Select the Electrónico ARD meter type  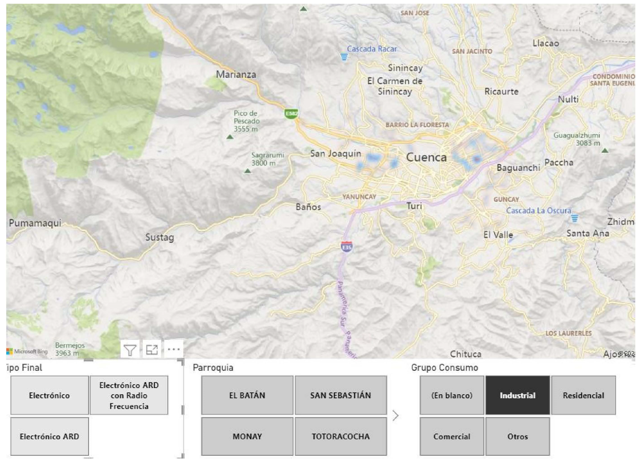coord(49,437)
